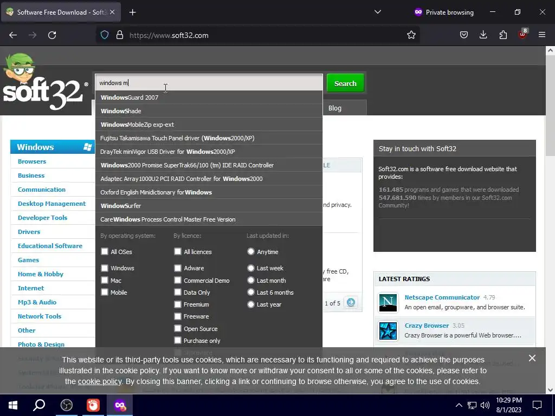555x416 pixels.
Task: Choose WindowSurfer suggestion
Action: point(209,205)
